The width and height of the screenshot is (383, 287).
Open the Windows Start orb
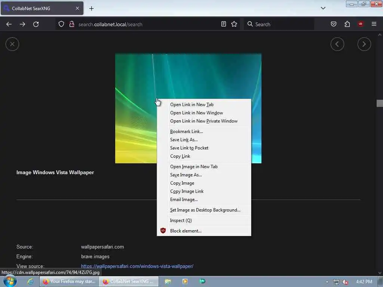click(10, 281)
